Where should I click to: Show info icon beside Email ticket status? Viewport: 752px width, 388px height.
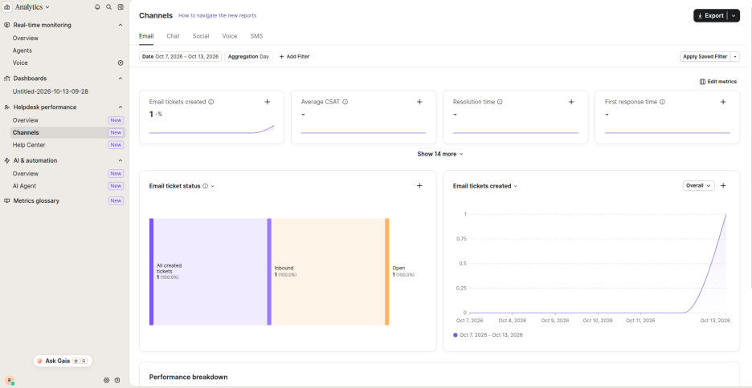tap(205, 186)
